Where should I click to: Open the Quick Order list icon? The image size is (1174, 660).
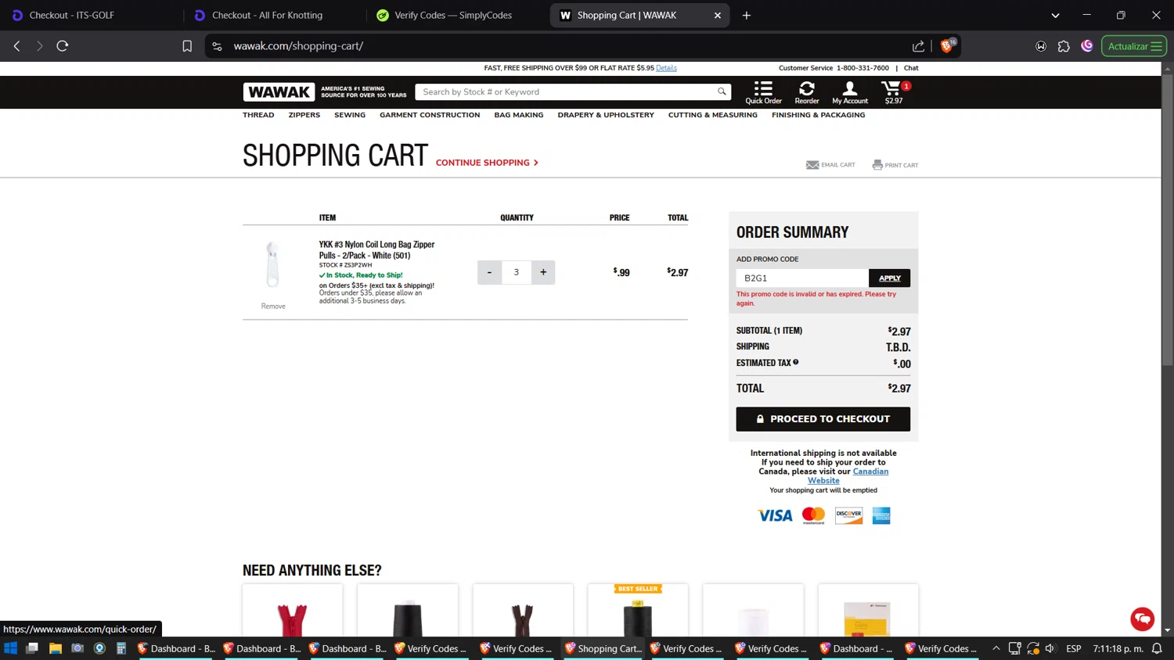[x=763, y=91]
